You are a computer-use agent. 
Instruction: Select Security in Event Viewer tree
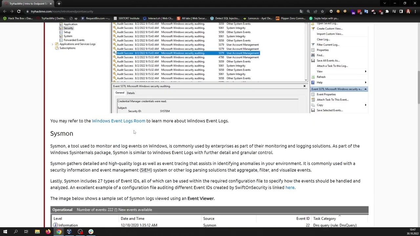pos(68,28)
